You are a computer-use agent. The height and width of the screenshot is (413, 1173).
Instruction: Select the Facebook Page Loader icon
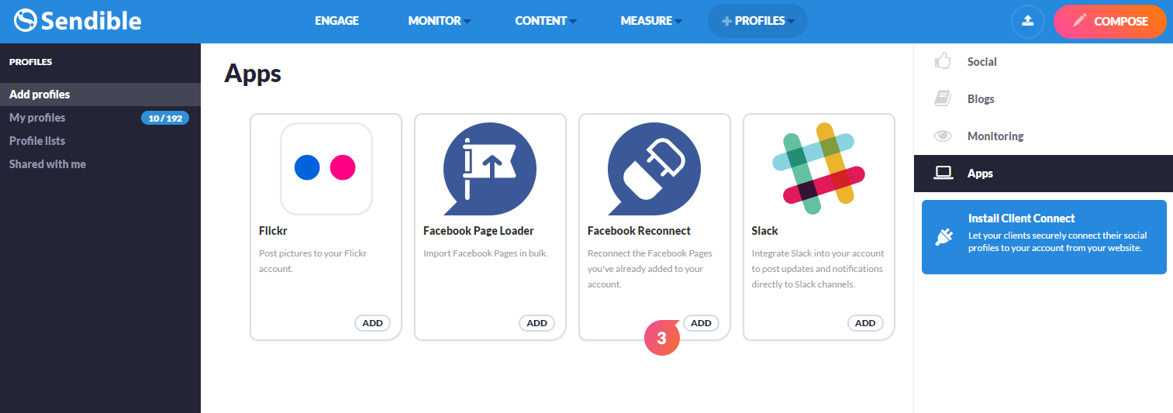click(490, 169)
